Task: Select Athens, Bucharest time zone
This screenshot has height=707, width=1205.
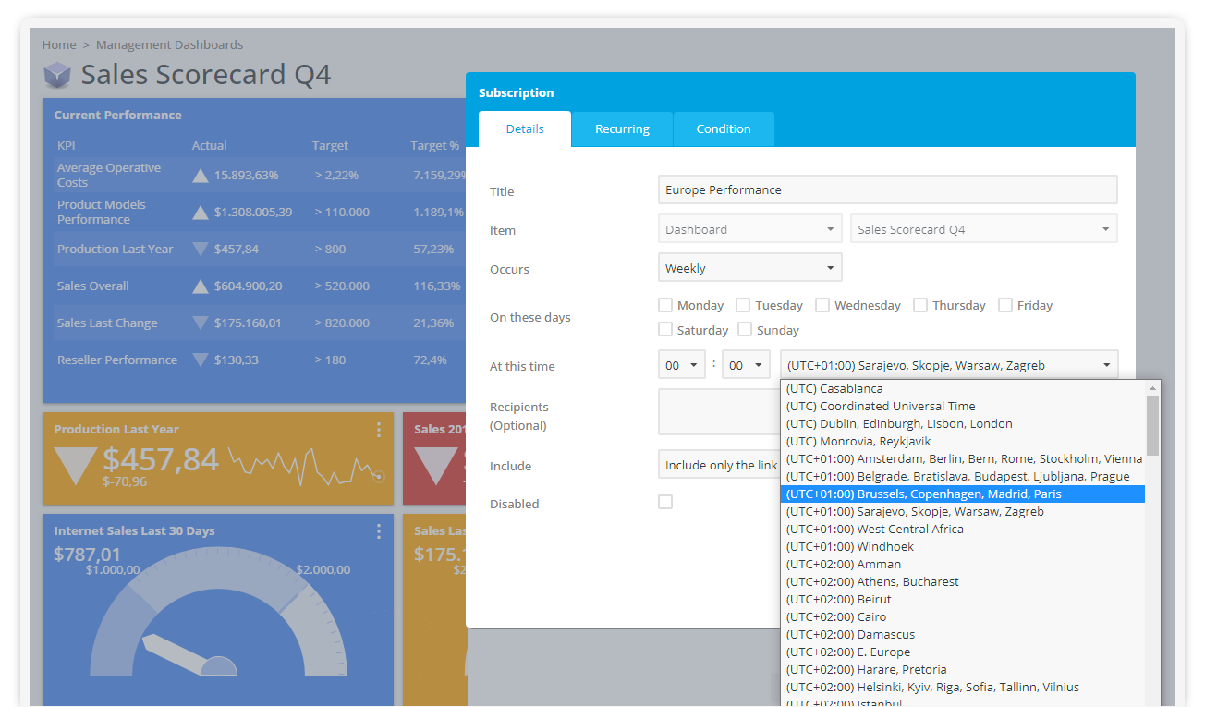Action: coord(963,582)
